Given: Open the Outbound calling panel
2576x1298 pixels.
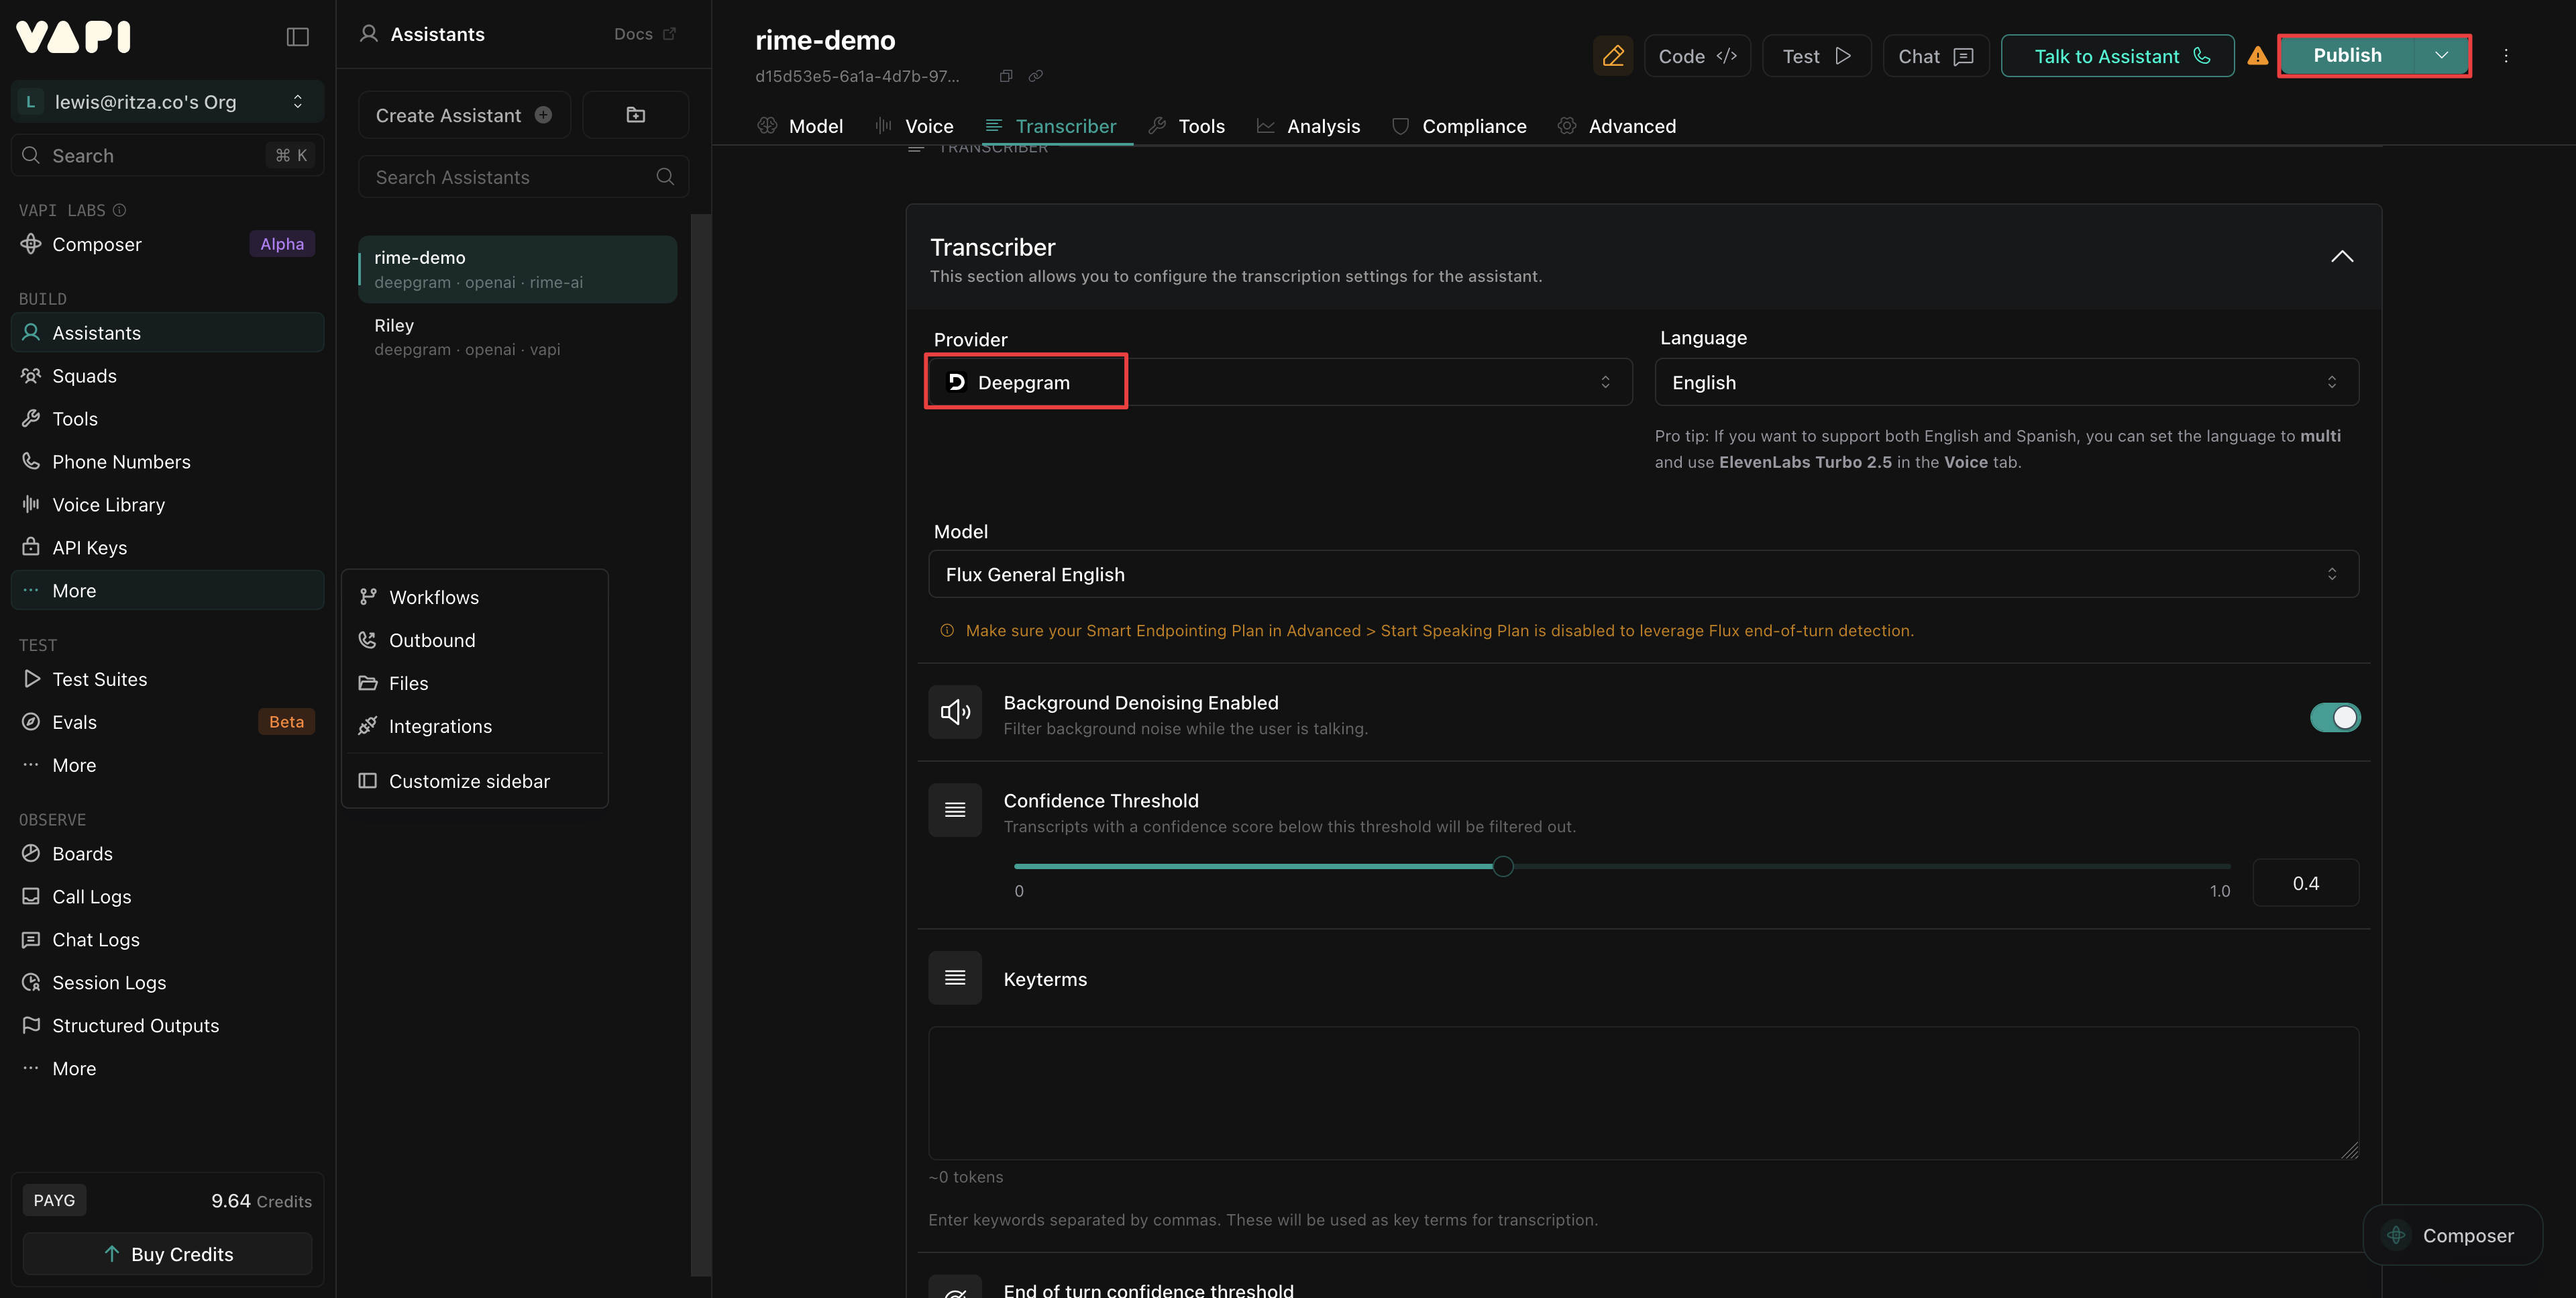Looking at the screenshot, I should click(432, 640).
